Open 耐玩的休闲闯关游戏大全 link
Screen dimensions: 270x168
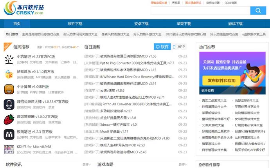(x=80, y=34)
